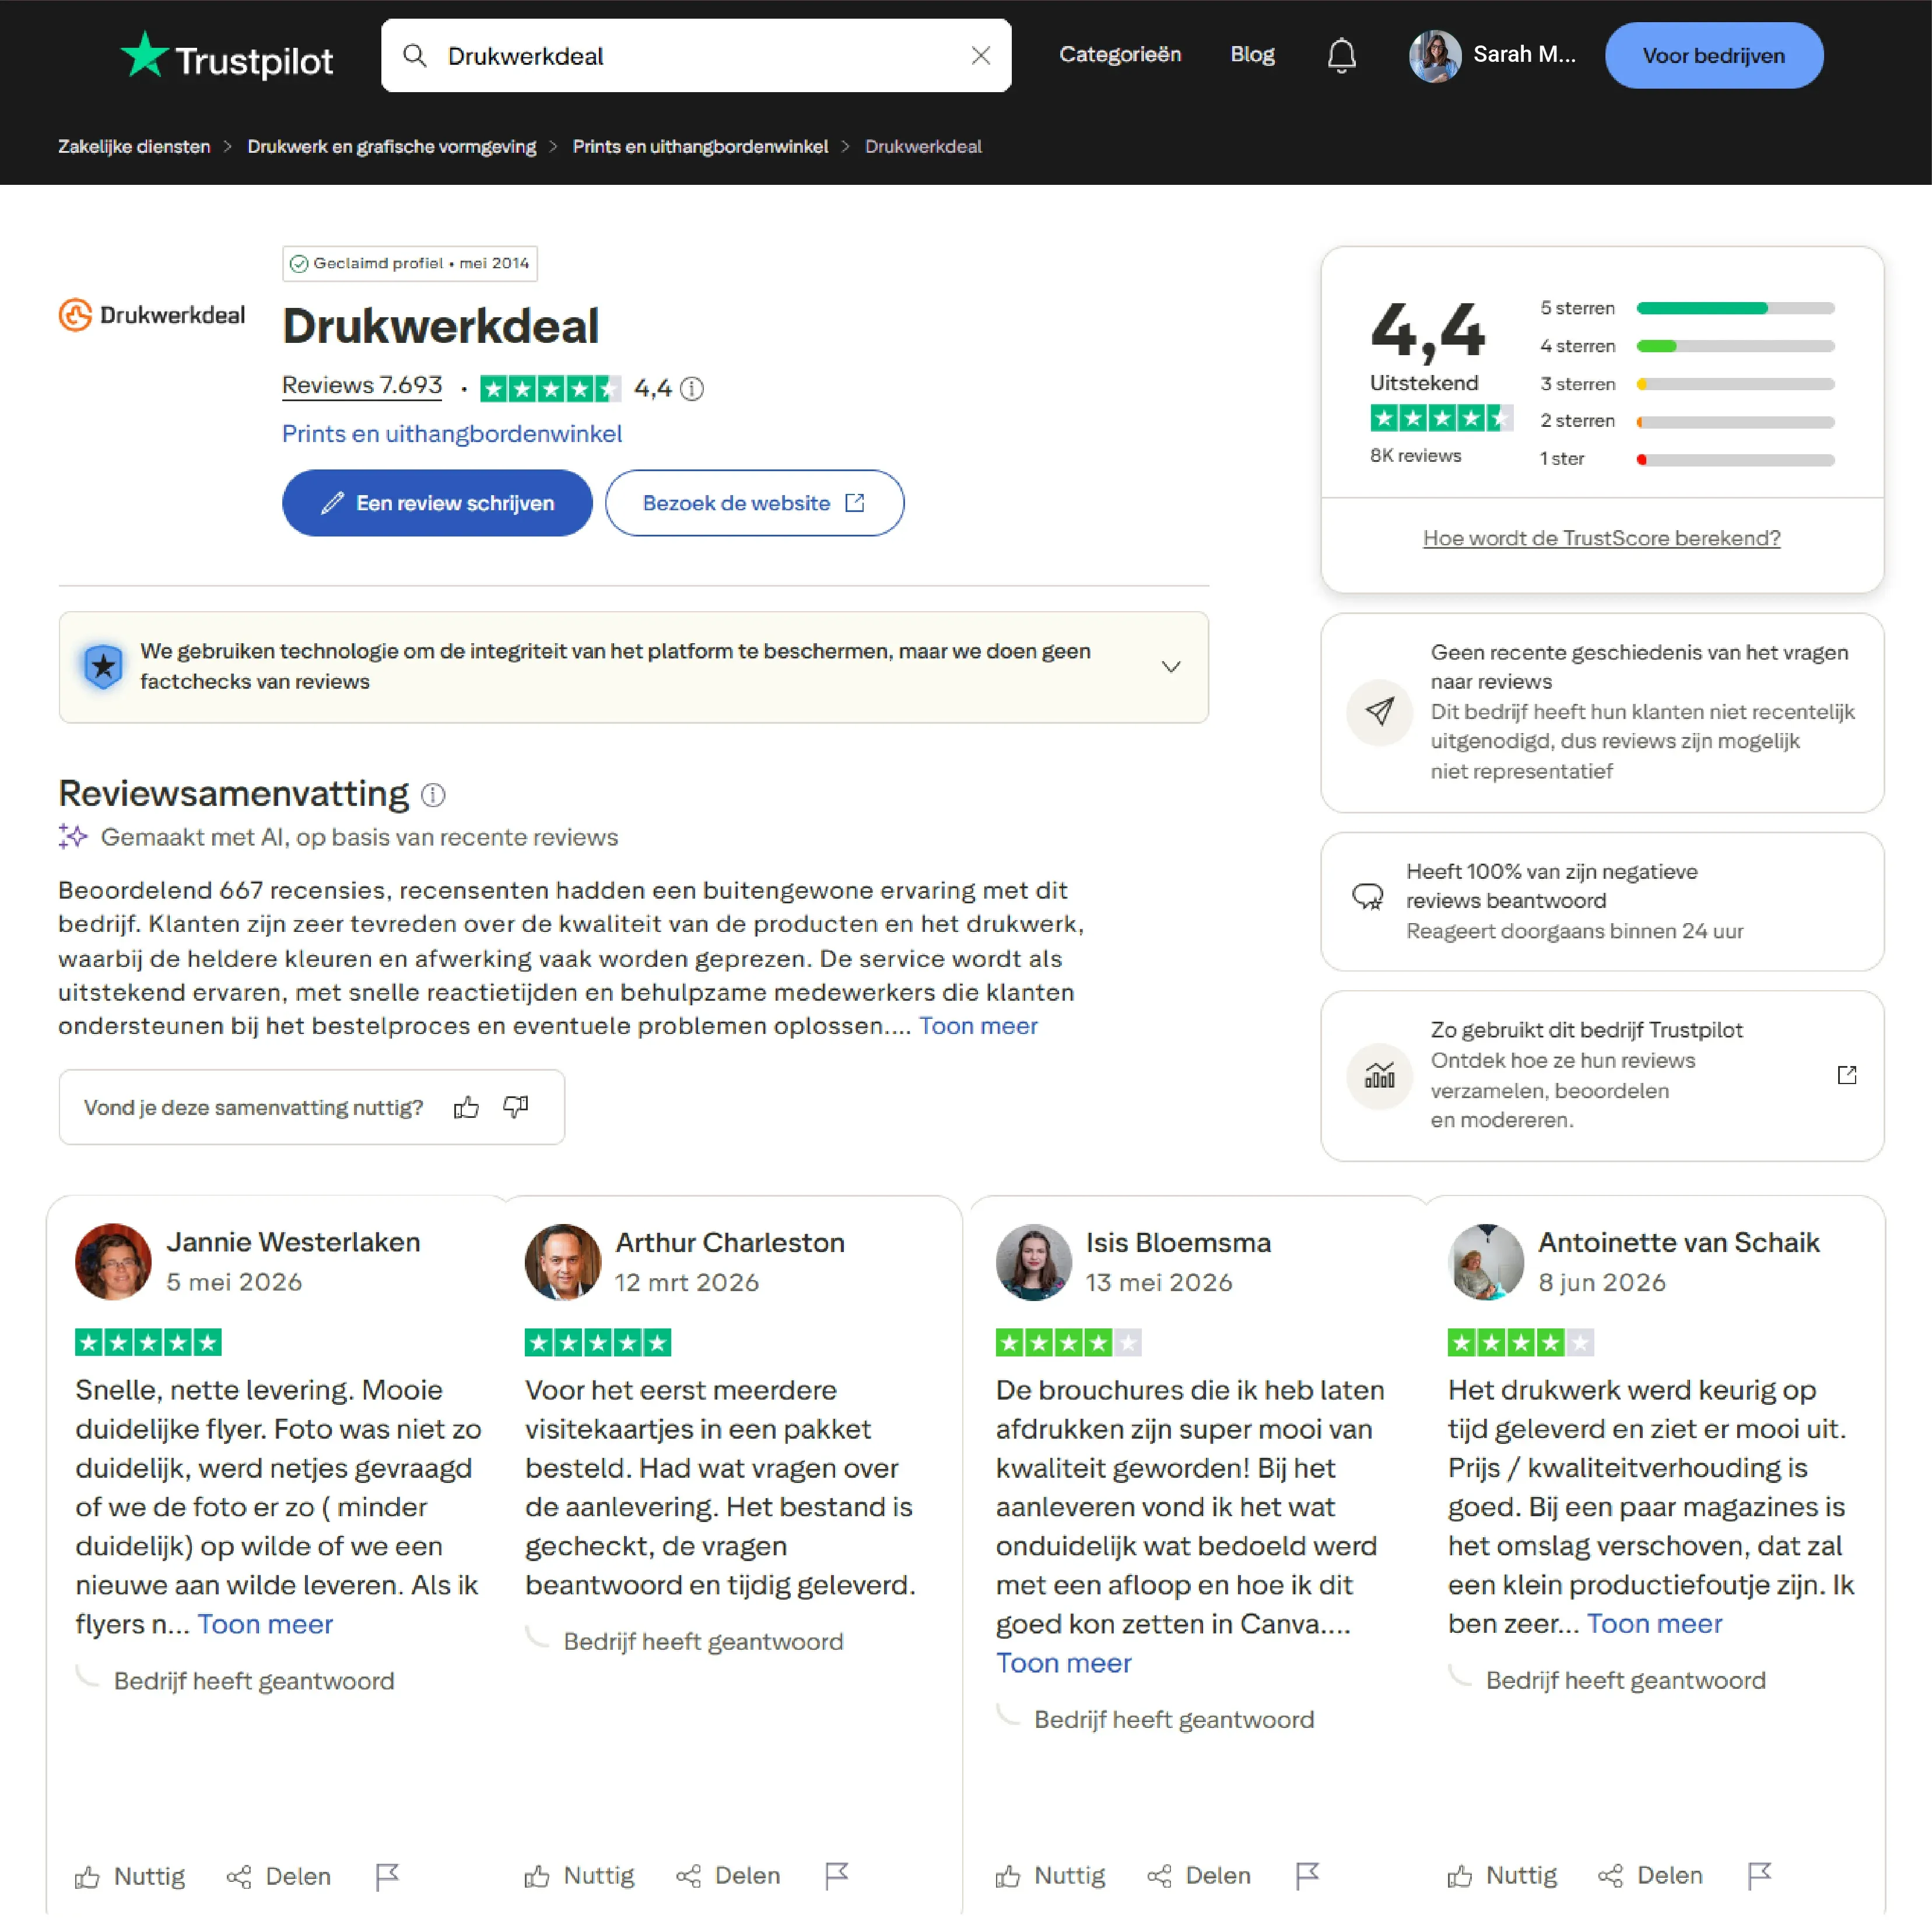
Task: Open Hoe wordt de TrustScore berekend link
Action: pyautogui.click(x=1601, y=538)
